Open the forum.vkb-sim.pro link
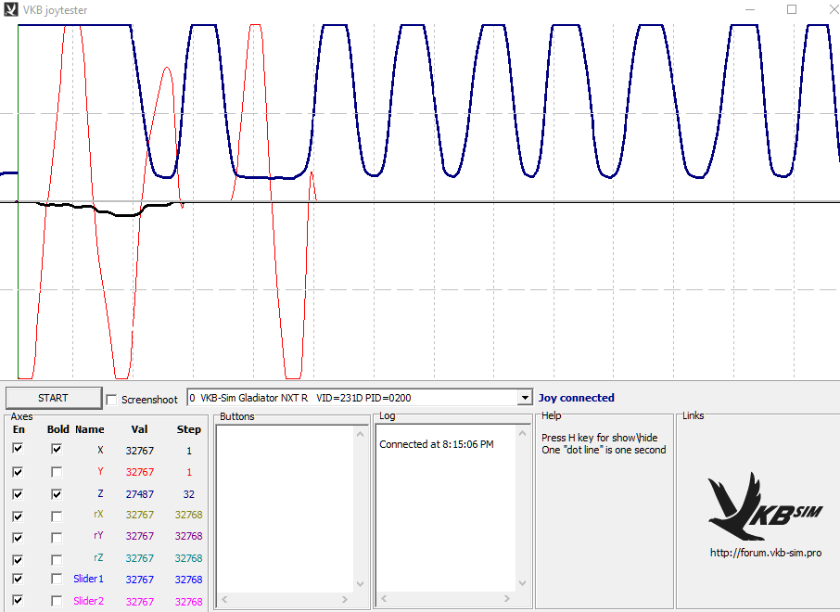Screen dimensions: 840x612 click(x=766, y=553)
